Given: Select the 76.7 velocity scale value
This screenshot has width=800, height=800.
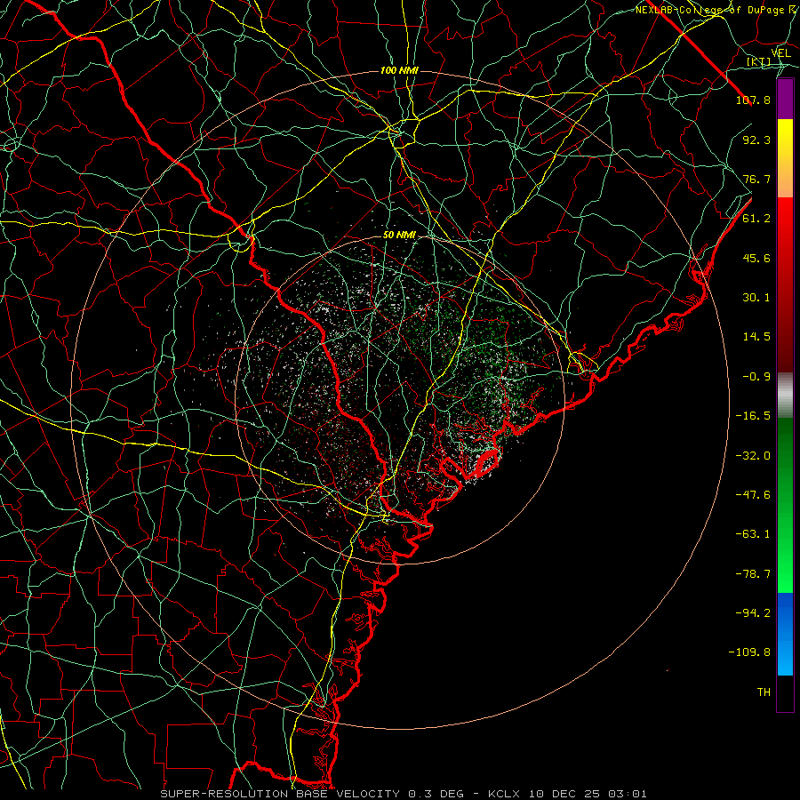Looking at the screenshot, I should point(756,179).
